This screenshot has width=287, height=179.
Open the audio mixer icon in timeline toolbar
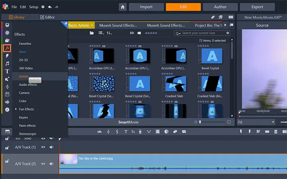coord(100,132)
